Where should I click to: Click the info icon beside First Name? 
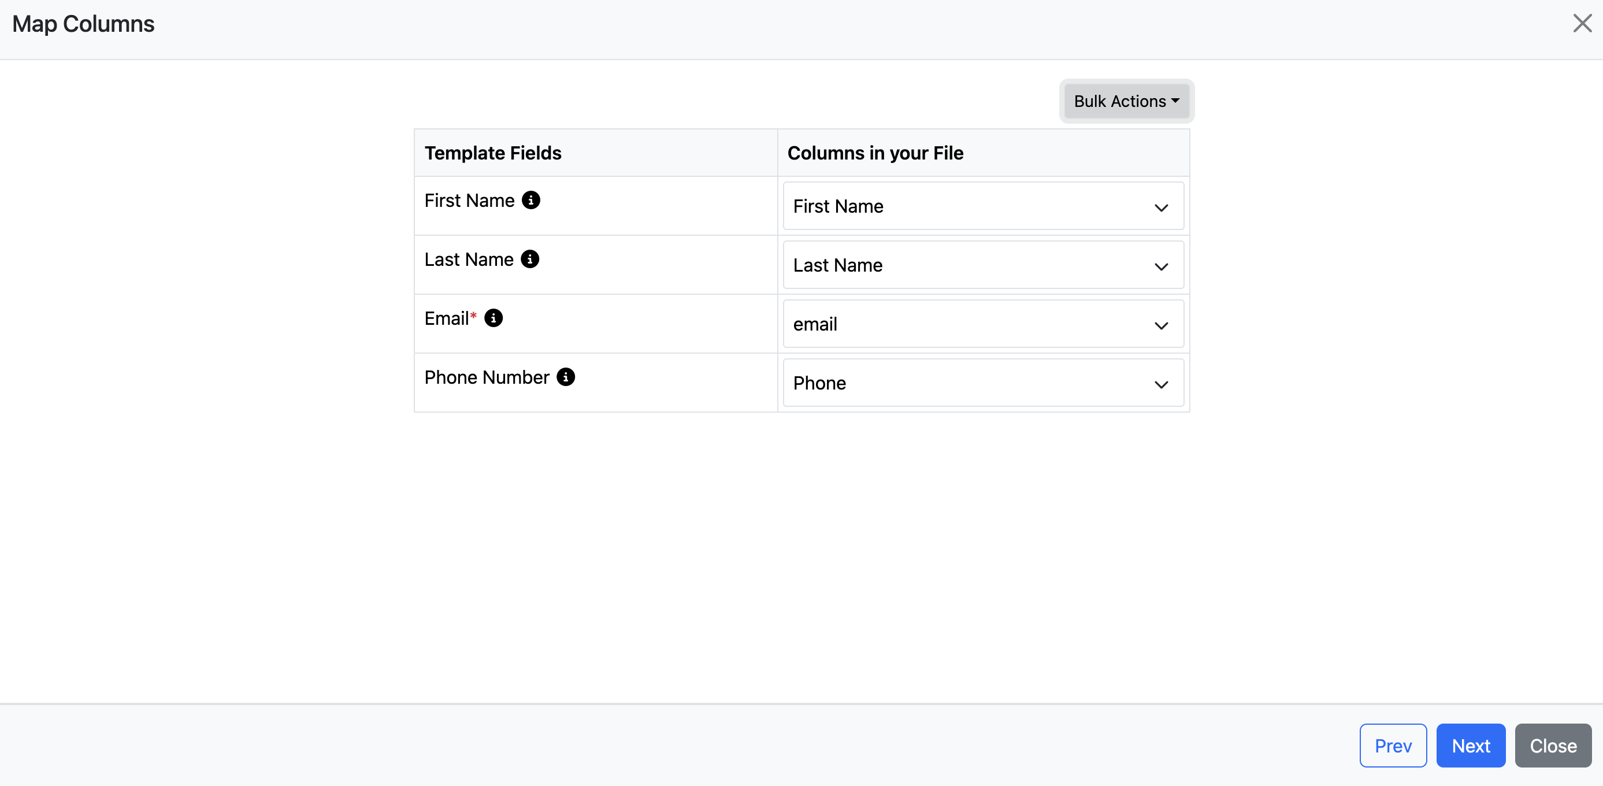(531, 201)
